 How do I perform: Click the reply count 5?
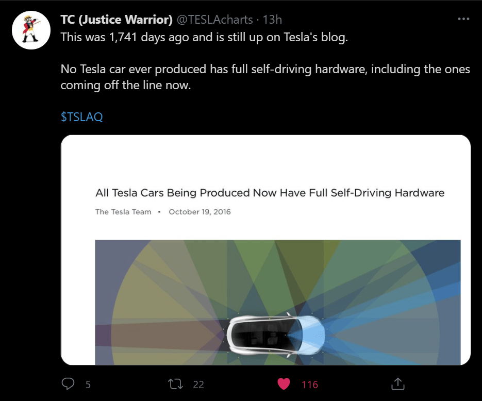pos(88,385)
